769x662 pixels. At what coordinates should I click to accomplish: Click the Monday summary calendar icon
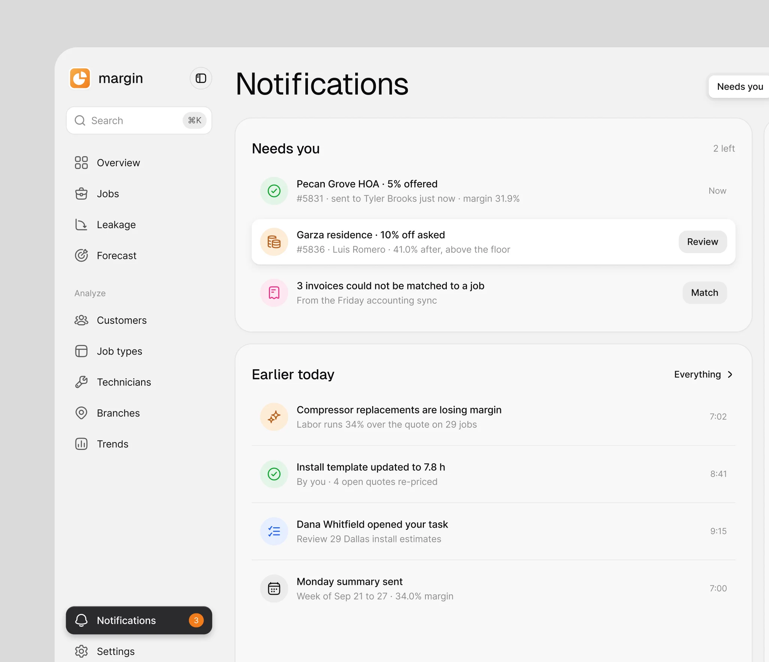coord(274,588)
